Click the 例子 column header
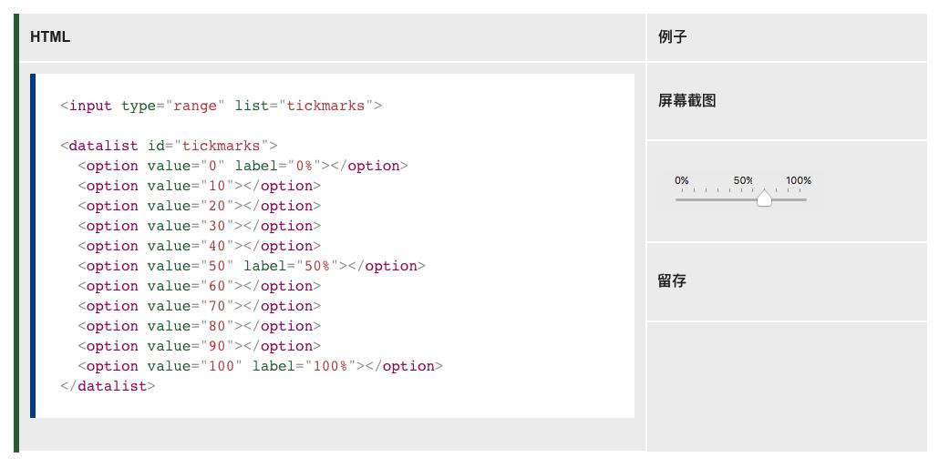Viewport: 939px width, 468px height. pyautogui.click(x=672, y=37)
